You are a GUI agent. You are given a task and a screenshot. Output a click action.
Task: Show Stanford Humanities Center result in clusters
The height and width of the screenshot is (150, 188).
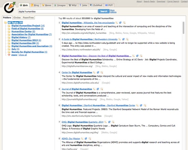137,105
